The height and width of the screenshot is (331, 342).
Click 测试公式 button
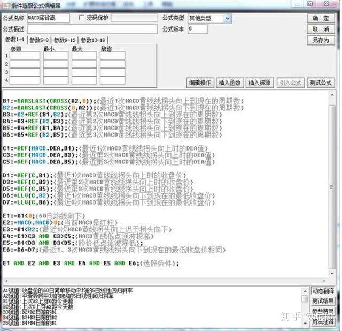pyautogui.click(x=321, y=82)
